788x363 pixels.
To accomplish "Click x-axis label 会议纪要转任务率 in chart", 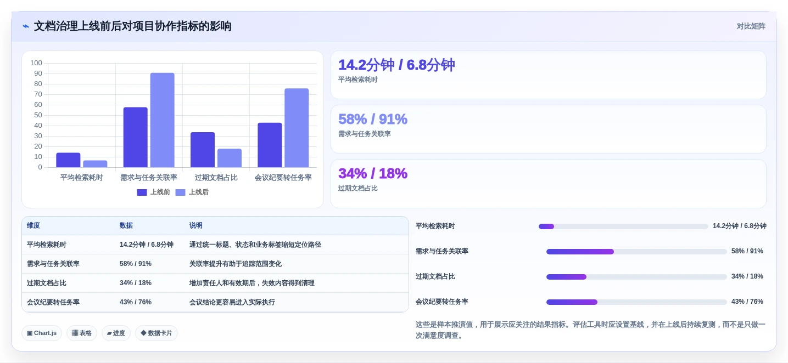I will (x=283, y=178).
